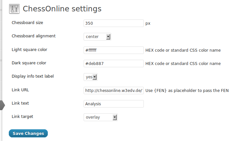Screen dimensions: 231x141
Task: Click the Link text Analysis field
Action: (x=114, y=104)
